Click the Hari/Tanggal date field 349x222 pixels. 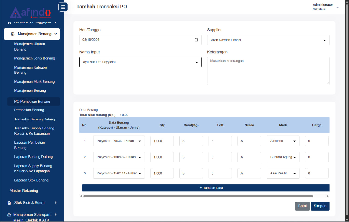140,40
